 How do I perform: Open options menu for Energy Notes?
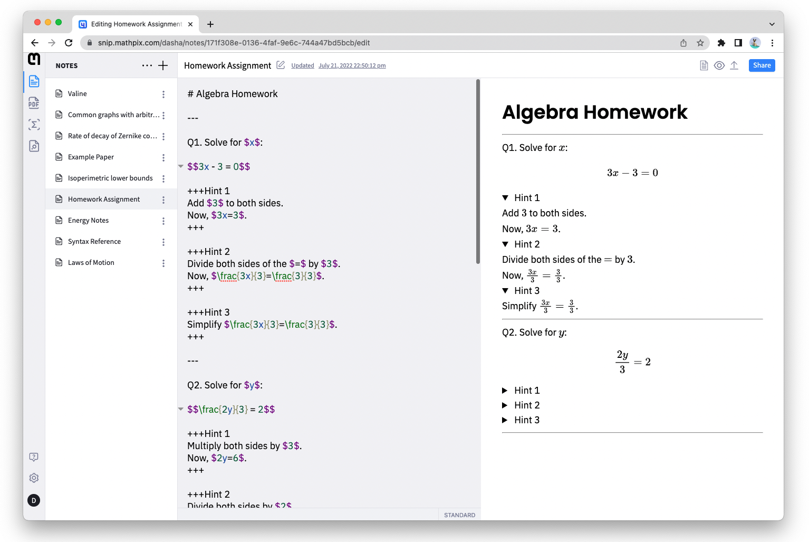pyautogui.click(x=163, y=221)
